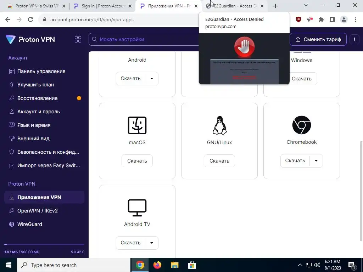Download the Chromebook app
The image size is (363, 272).
click(295, 161)
